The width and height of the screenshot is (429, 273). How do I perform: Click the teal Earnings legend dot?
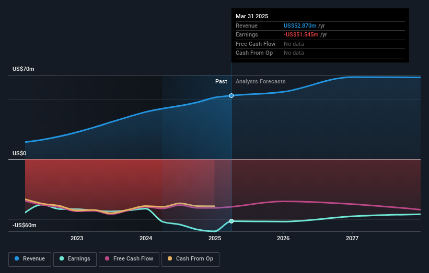tap(62, 258)
